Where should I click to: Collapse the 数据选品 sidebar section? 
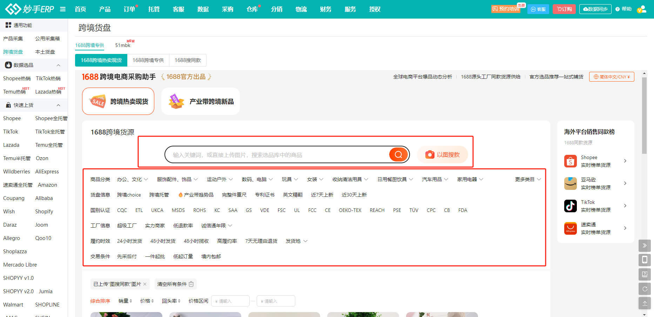58,65
